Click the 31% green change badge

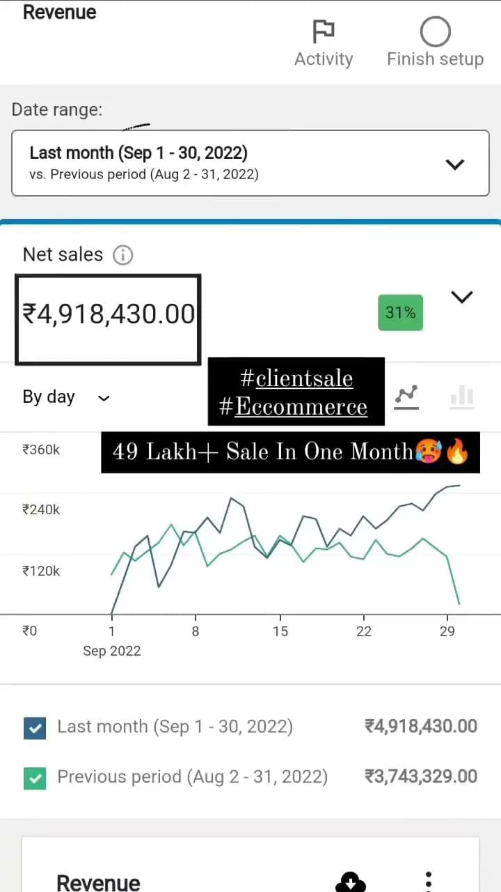(400, 313)
